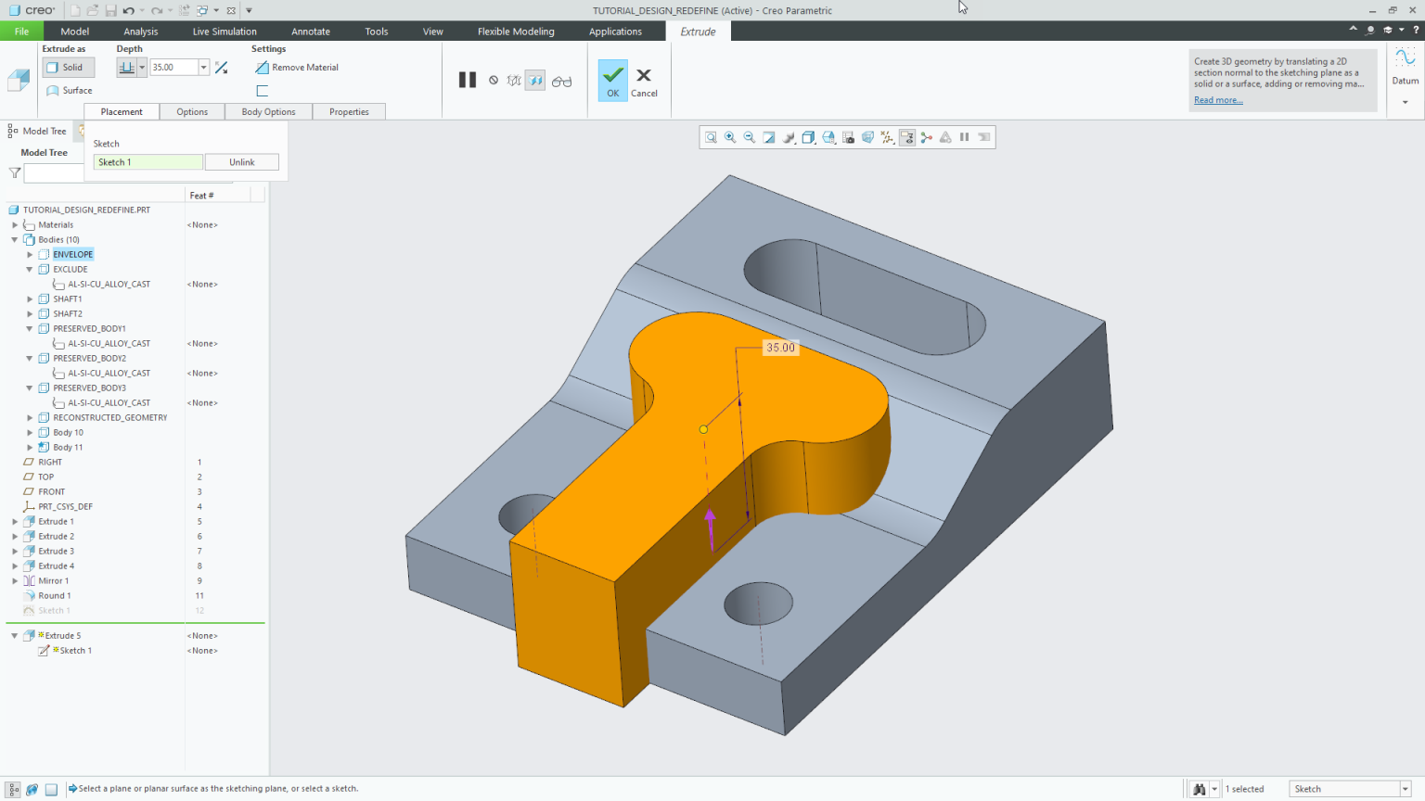Click the flip depth direction icon
The height and width of the screenshot is (801, 1425).
point(221,67)
